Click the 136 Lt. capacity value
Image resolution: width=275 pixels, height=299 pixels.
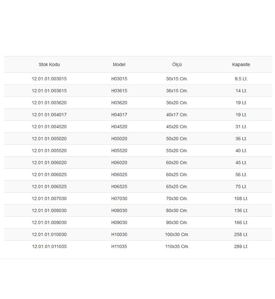(x=241, y=210)
